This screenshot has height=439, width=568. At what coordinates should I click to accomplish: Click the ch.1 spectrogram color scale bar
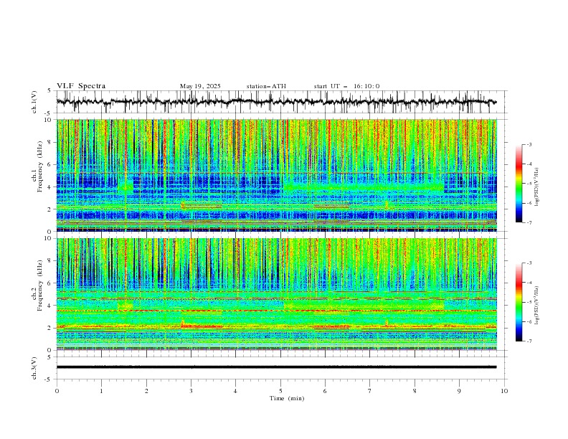click(x=519, y=184)
